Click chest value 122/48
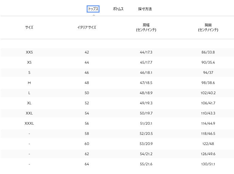 coord(208,144)
